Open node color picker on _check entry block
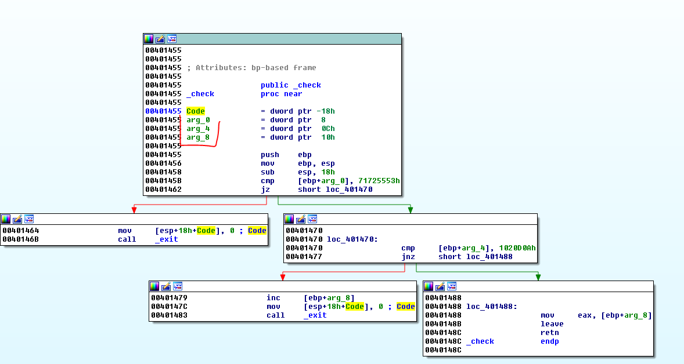This screenshot has height=364, width=684. pos(149,39)
